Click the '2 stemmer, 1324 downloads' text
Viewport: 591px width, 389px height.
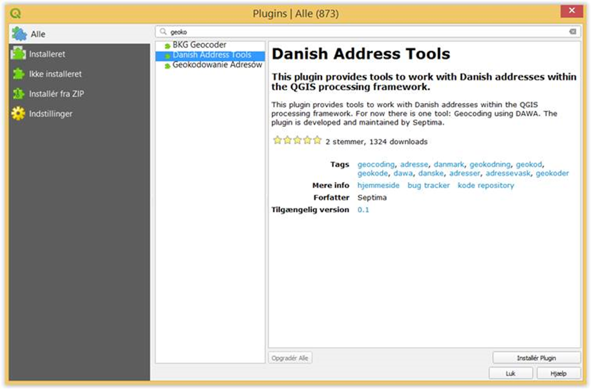376,142
